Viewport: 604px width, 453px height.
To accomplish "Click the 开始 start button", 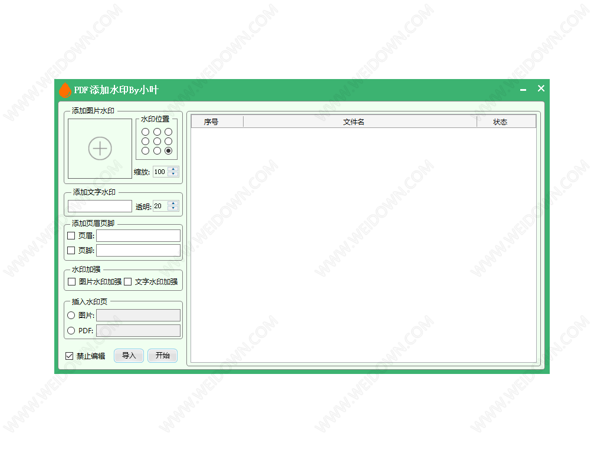I will click(162, 356).
